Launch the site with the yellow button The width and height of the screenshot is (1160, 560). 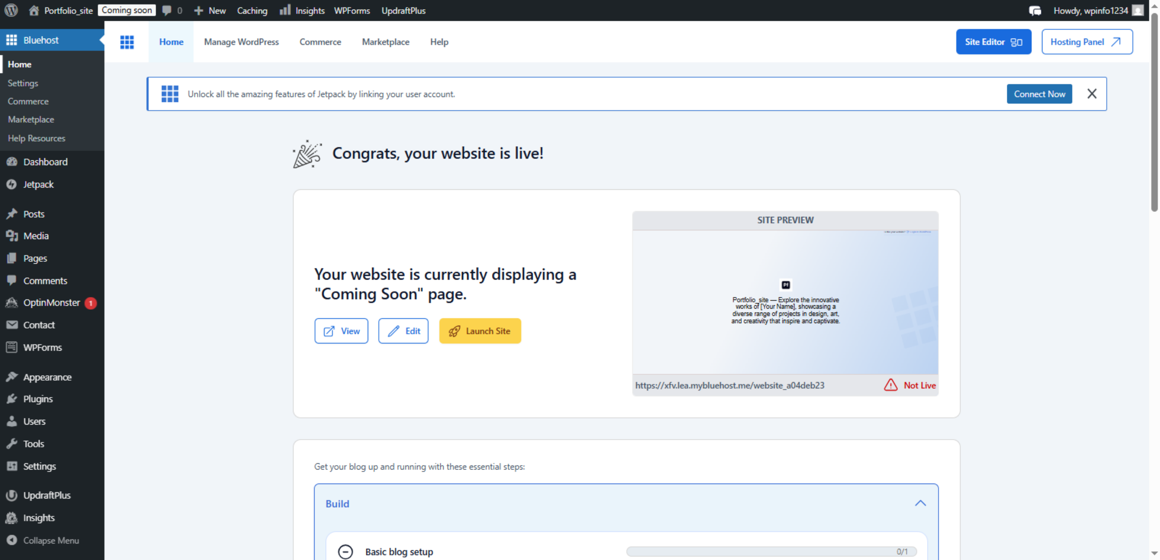pyautogui.click(x=480, y=330)
